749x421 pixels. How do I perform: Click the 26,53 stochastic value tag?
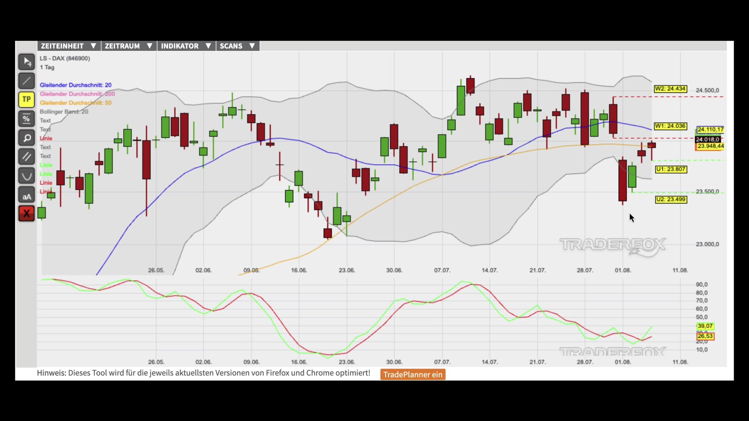point(705,336)
